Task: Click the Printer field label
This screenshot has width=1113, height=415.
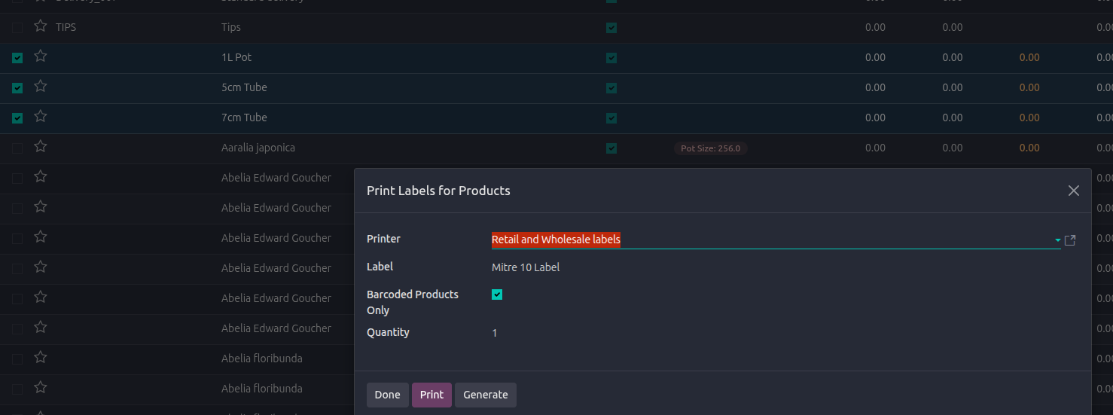Action: pos(383,239)
